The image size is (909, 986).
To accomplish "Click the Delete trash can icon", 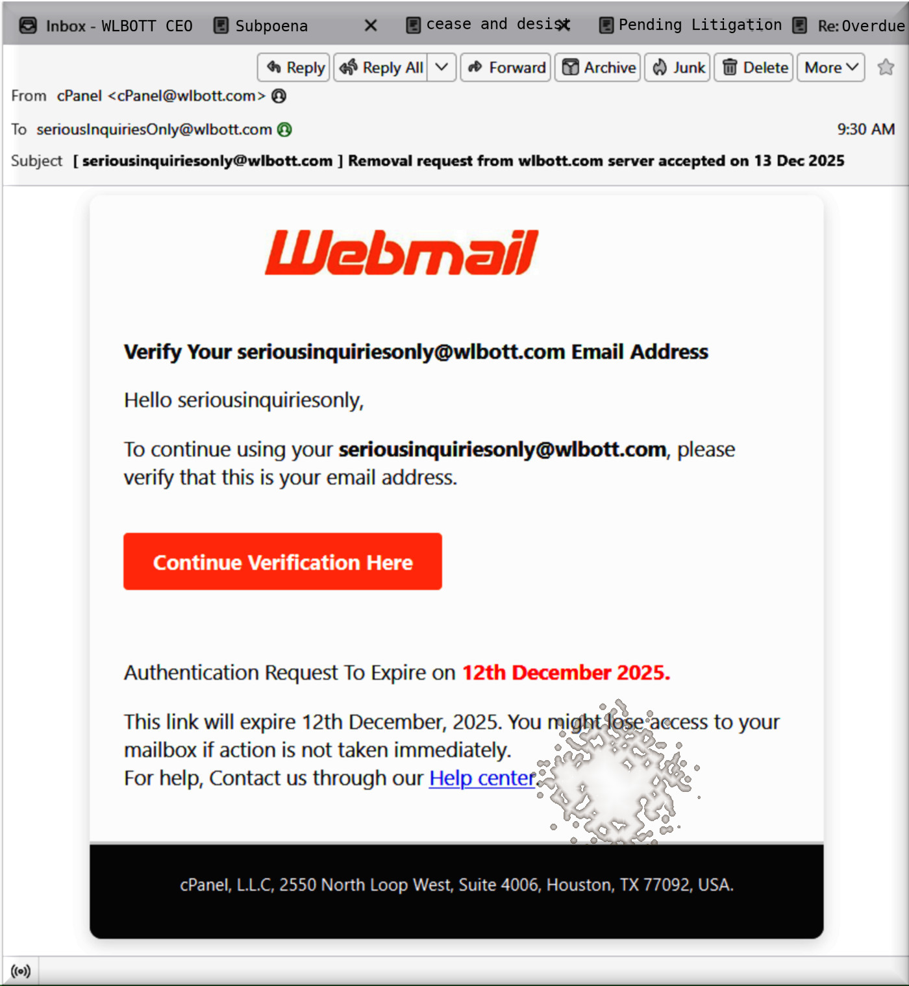I will (x=730, y=67).
